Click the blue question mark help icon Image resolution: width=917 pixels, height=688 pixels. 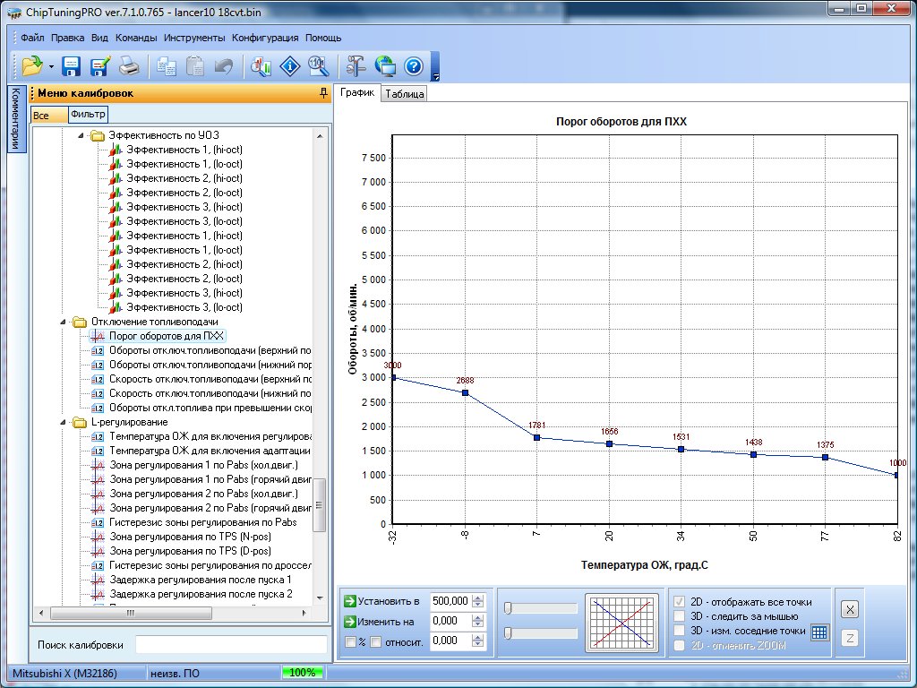pos(413,65)
